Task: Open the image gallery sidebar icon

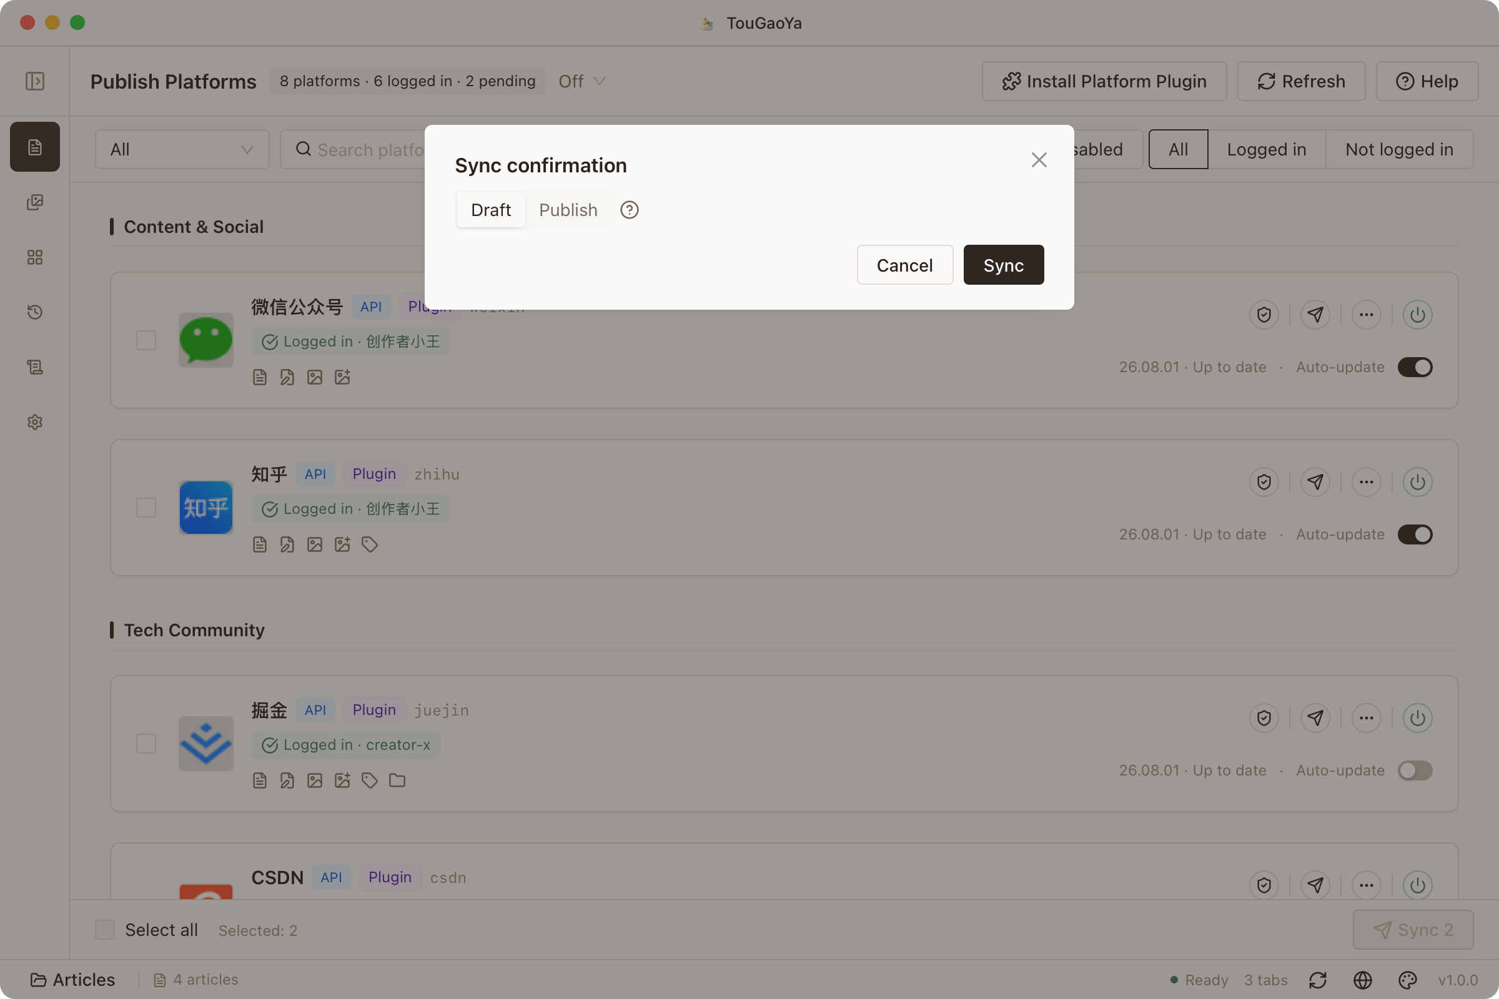Action: tap(34, 202)
